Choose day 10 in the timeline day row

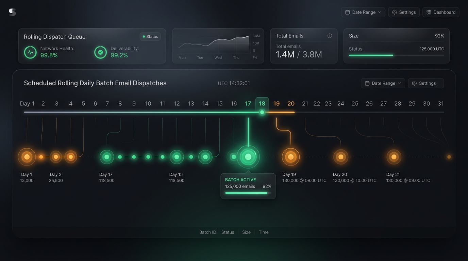pyautogui.click(x=148, y=104)
